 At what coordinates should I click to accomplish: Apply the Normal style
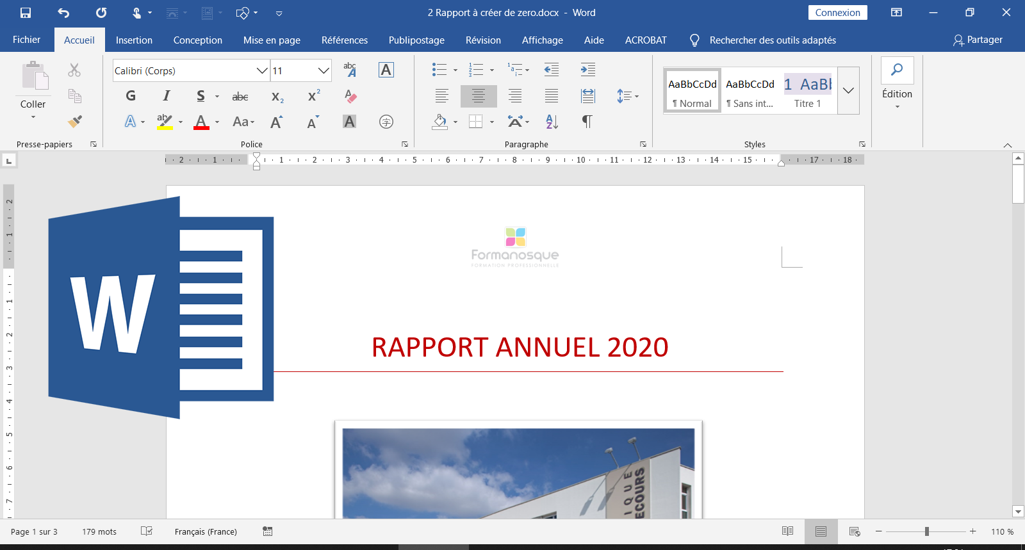[693, 91]
